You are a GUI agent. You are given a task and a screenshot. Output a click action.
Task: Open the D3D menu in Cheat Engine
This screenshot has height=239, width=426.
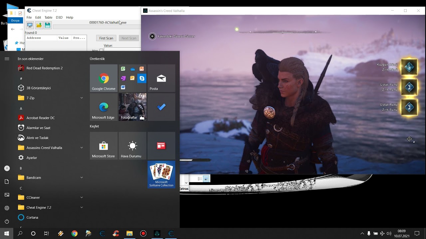point(59,17)
